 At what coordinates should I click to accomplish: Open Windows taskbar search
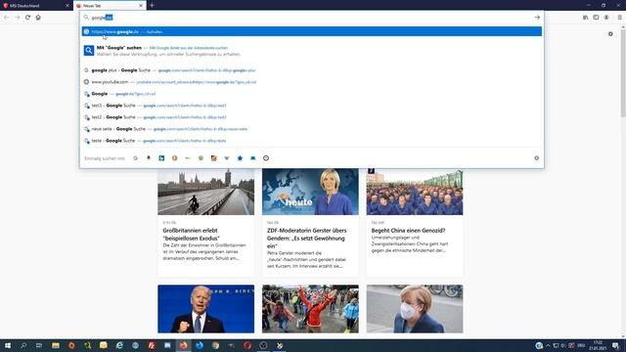click(23, 345)
